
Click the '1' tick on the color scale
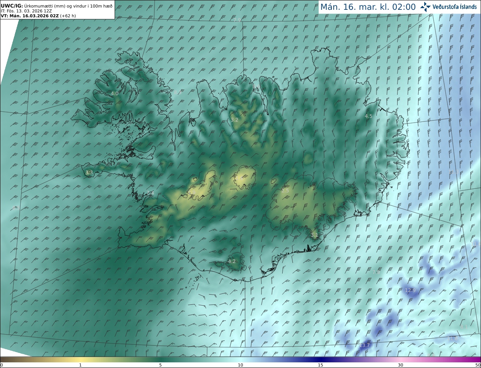click(80, 365)
